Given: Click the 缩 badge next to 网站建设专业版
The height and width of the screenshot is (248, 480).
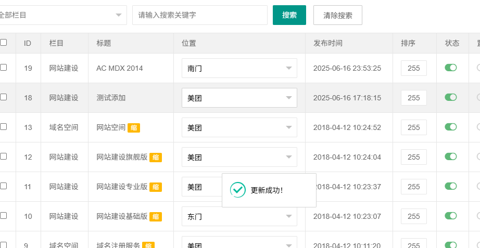Looking at the screenshot, I should pos(156,187).
